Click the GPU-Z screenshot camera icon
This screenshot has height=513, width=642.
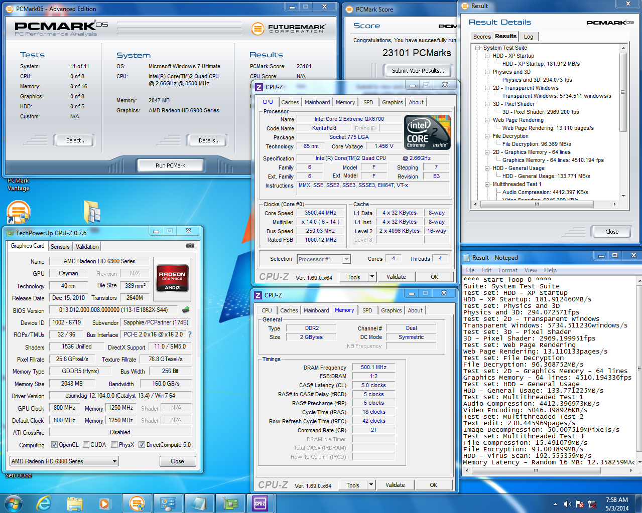[190, 246]
